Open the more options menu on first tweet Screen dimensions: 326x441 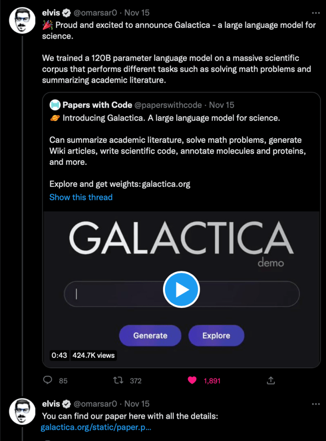pyautogui.click(x=316, y=13)
